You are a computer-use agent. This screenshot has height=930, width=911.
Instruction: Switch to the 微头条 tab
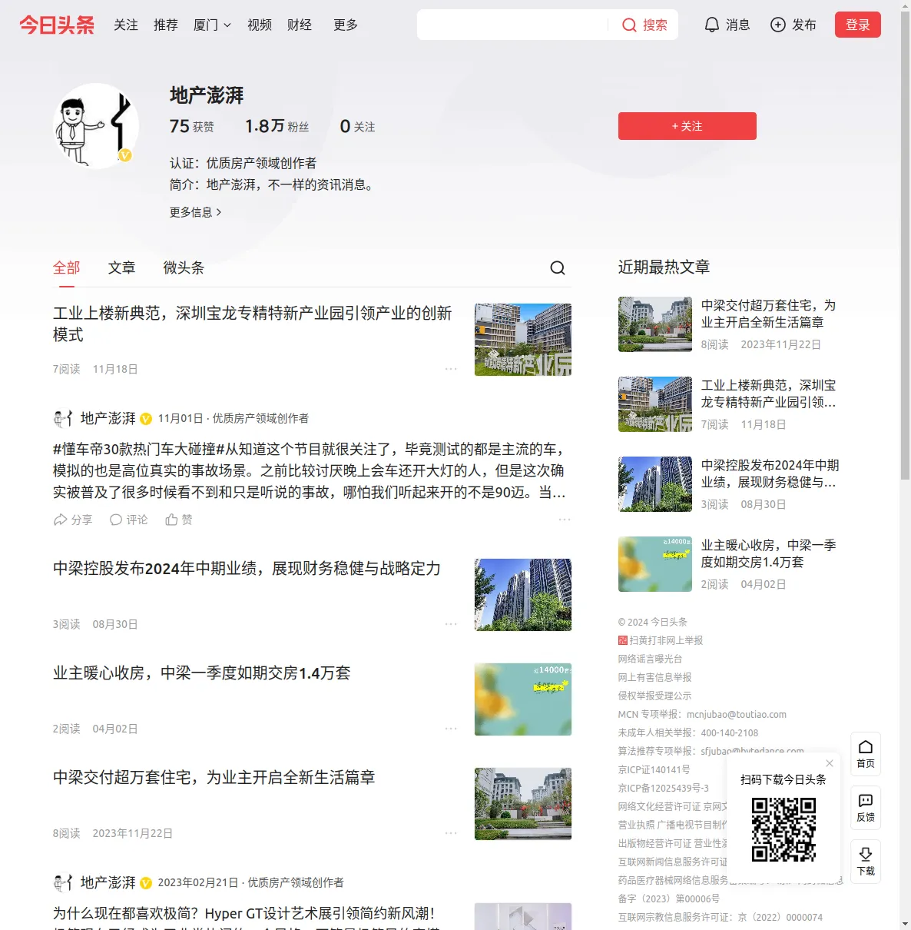[x=184, y=267]
